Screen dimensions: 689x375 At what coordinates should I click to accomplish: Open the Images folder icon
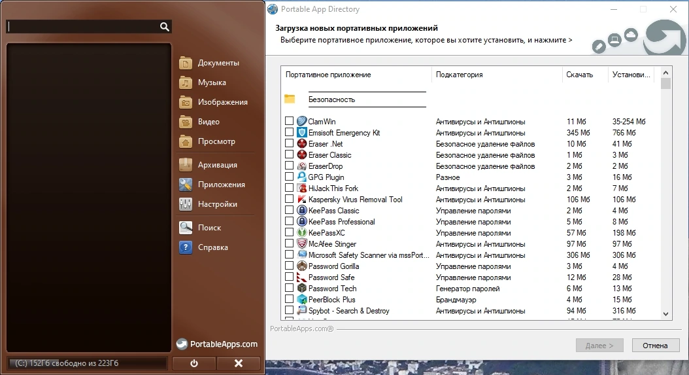pyautogui.click(x=186, y=103)
